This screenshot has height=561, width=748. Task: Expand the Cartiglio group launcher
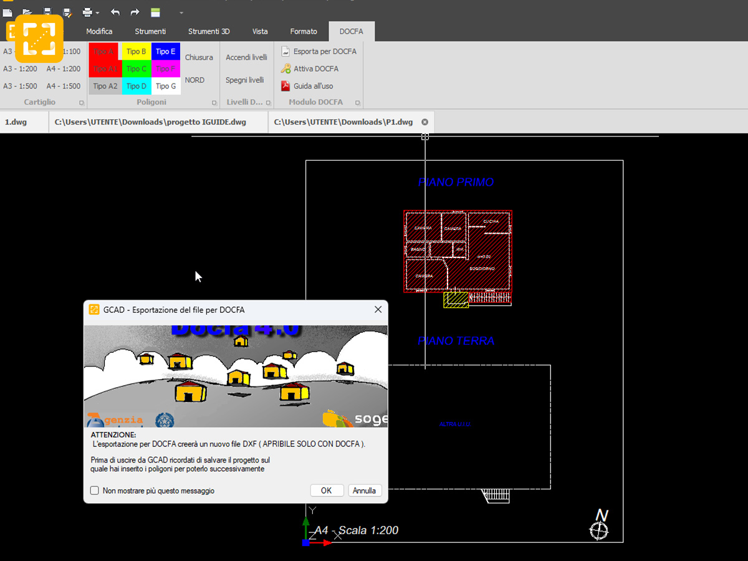pos(82,102)
